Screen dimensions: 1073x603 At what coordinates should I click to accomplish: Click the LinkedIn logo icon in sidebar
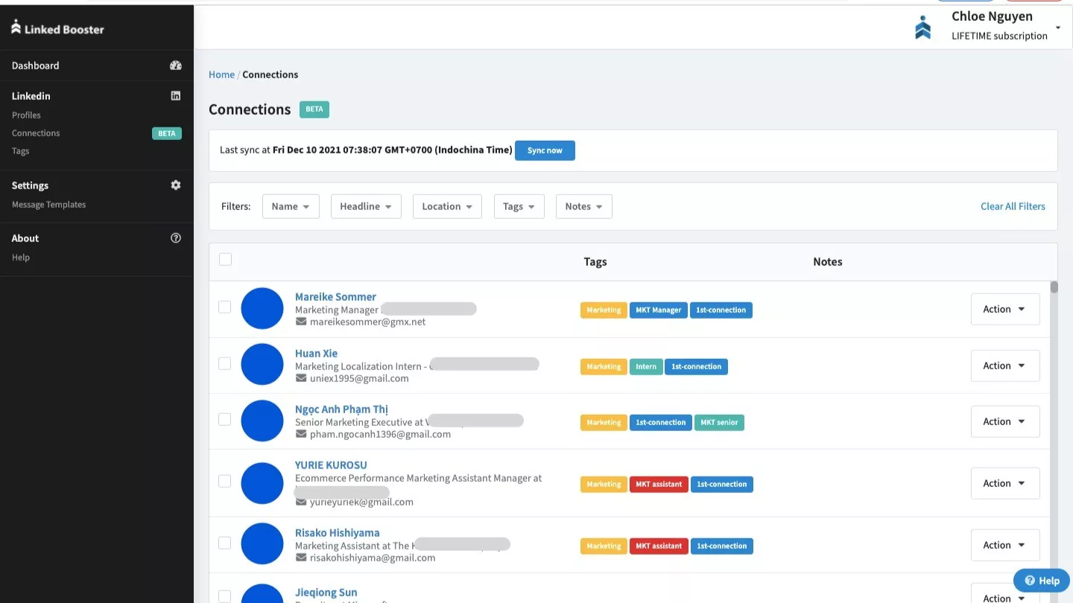(x=176, y=95)
